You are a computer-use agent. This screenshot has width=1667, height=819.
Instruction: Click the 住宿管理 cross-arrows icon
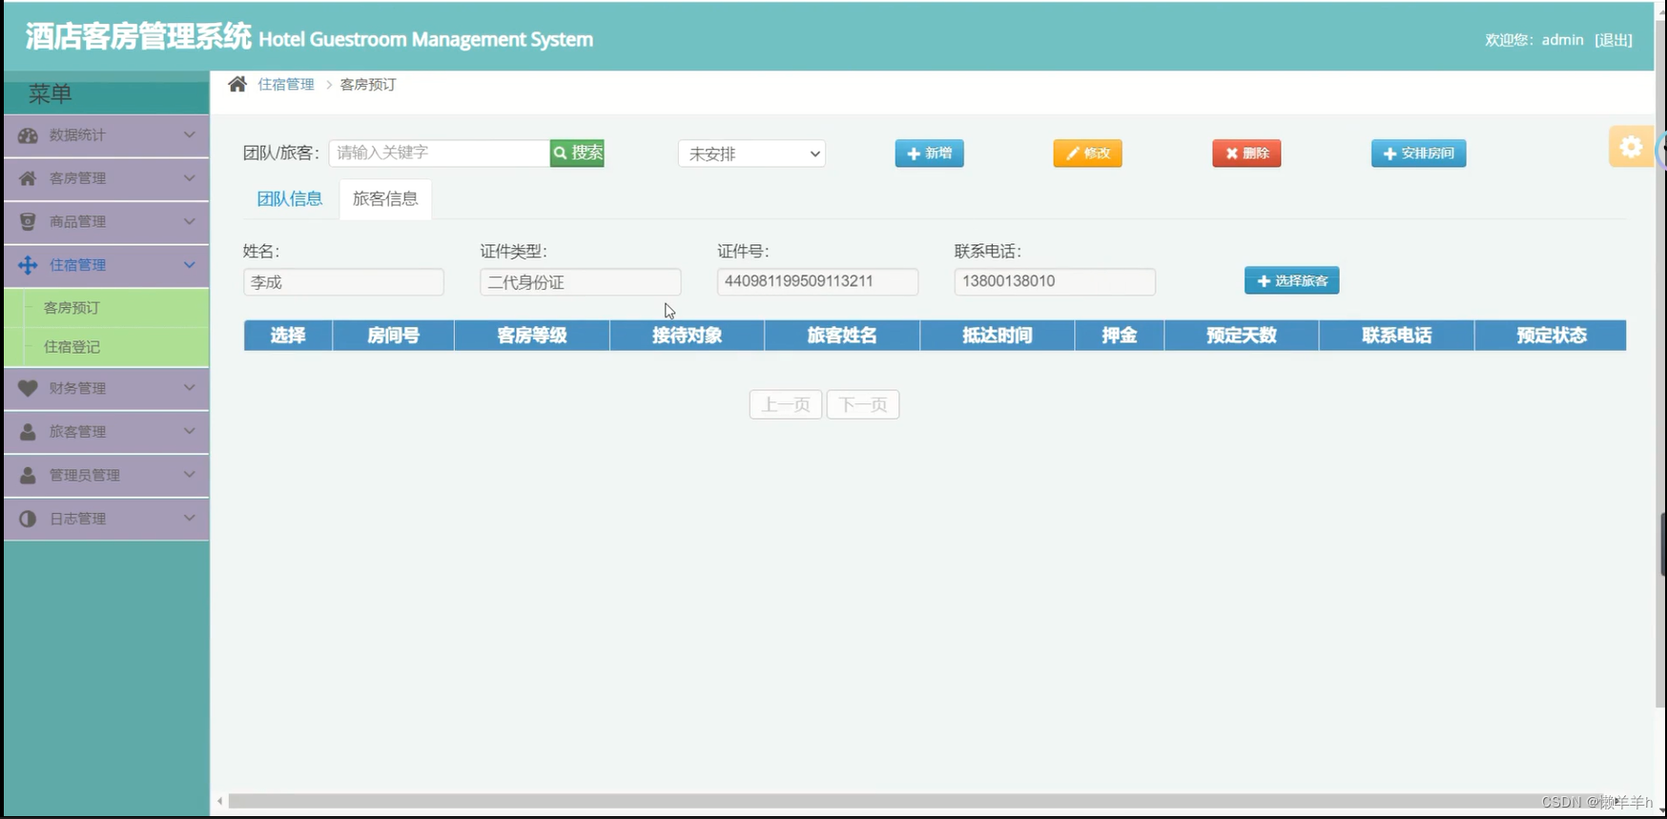28,265
